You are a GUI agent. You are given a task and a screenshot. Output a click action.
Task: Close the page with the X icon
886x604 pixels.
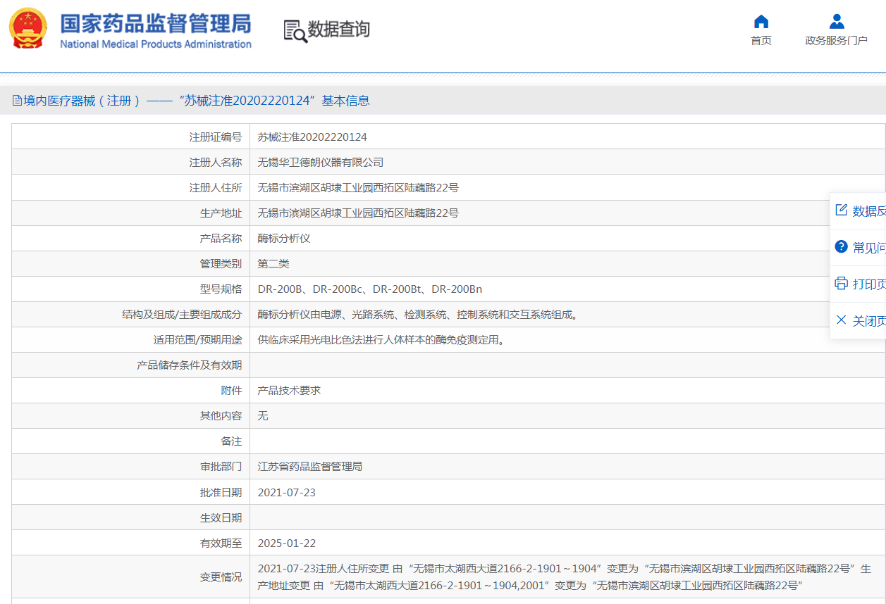click(841, 320)
